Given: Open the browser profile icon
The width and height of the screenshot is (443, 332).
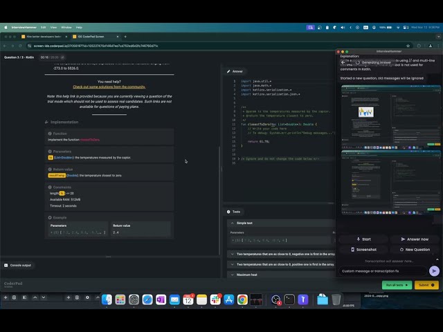Looking at the screenshot, I should tap(431, 46).
